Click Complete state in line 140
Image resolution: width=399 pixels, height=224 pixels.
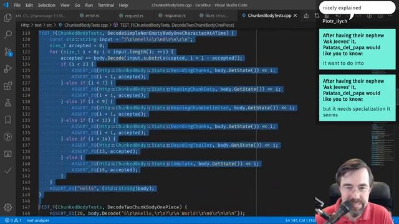coord(181,164)
